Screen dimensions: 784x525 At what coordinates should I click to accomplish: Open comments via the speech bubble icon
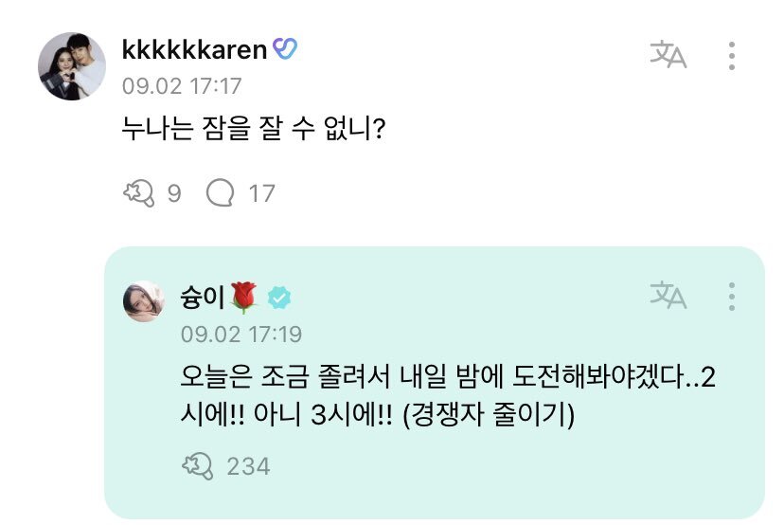point(220,193)
